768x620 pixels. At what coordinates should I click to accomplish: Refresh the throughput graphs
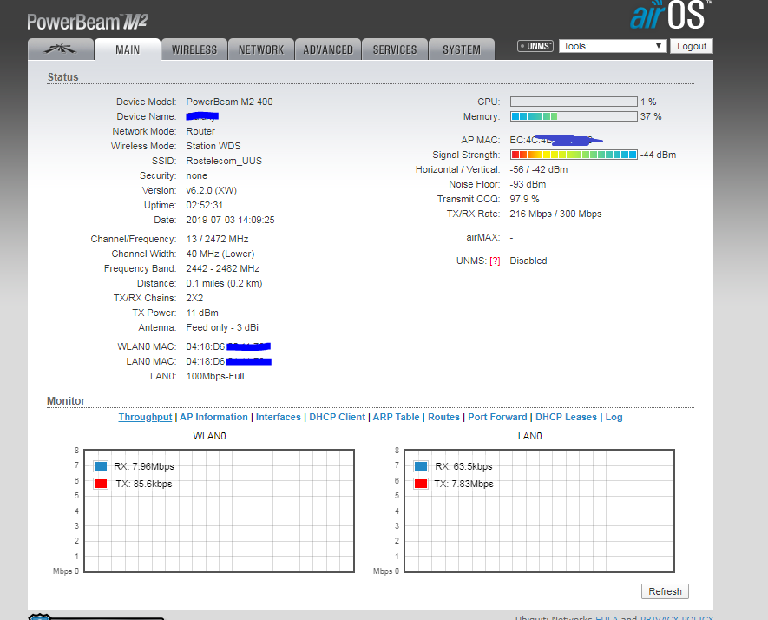665,591
